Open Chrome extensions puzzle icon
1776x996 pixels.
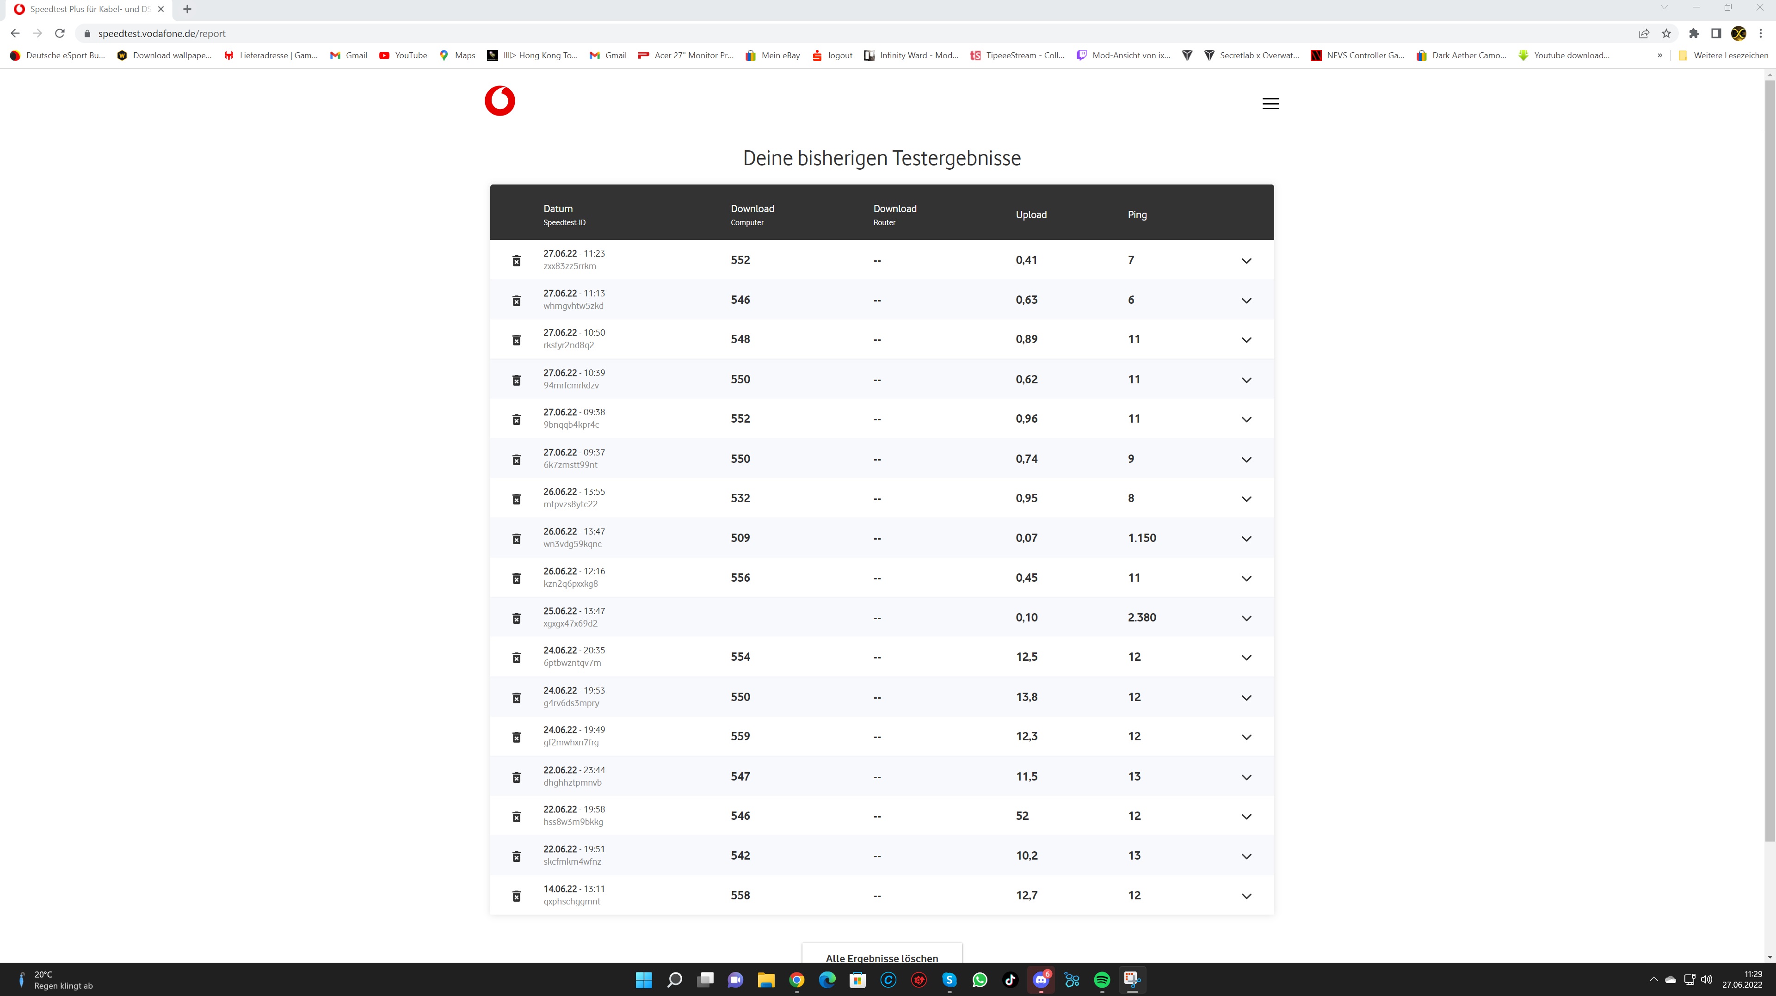1694,33
